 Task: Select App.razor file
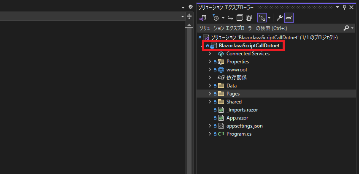[238, 118]
